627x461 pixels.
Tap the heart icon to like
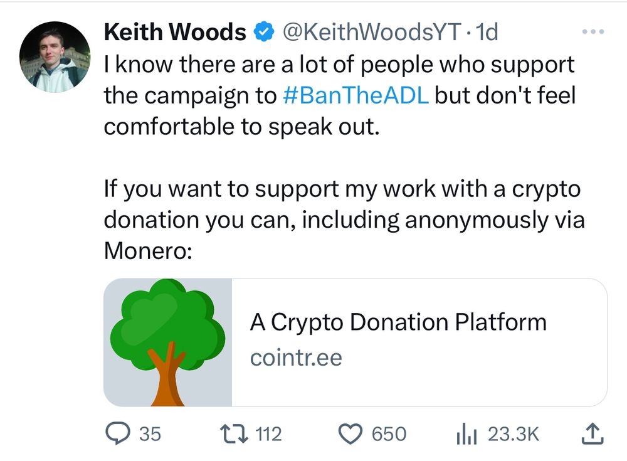(x=351, y=433)
